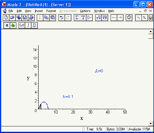Expand the Options menu

point(85,11)
